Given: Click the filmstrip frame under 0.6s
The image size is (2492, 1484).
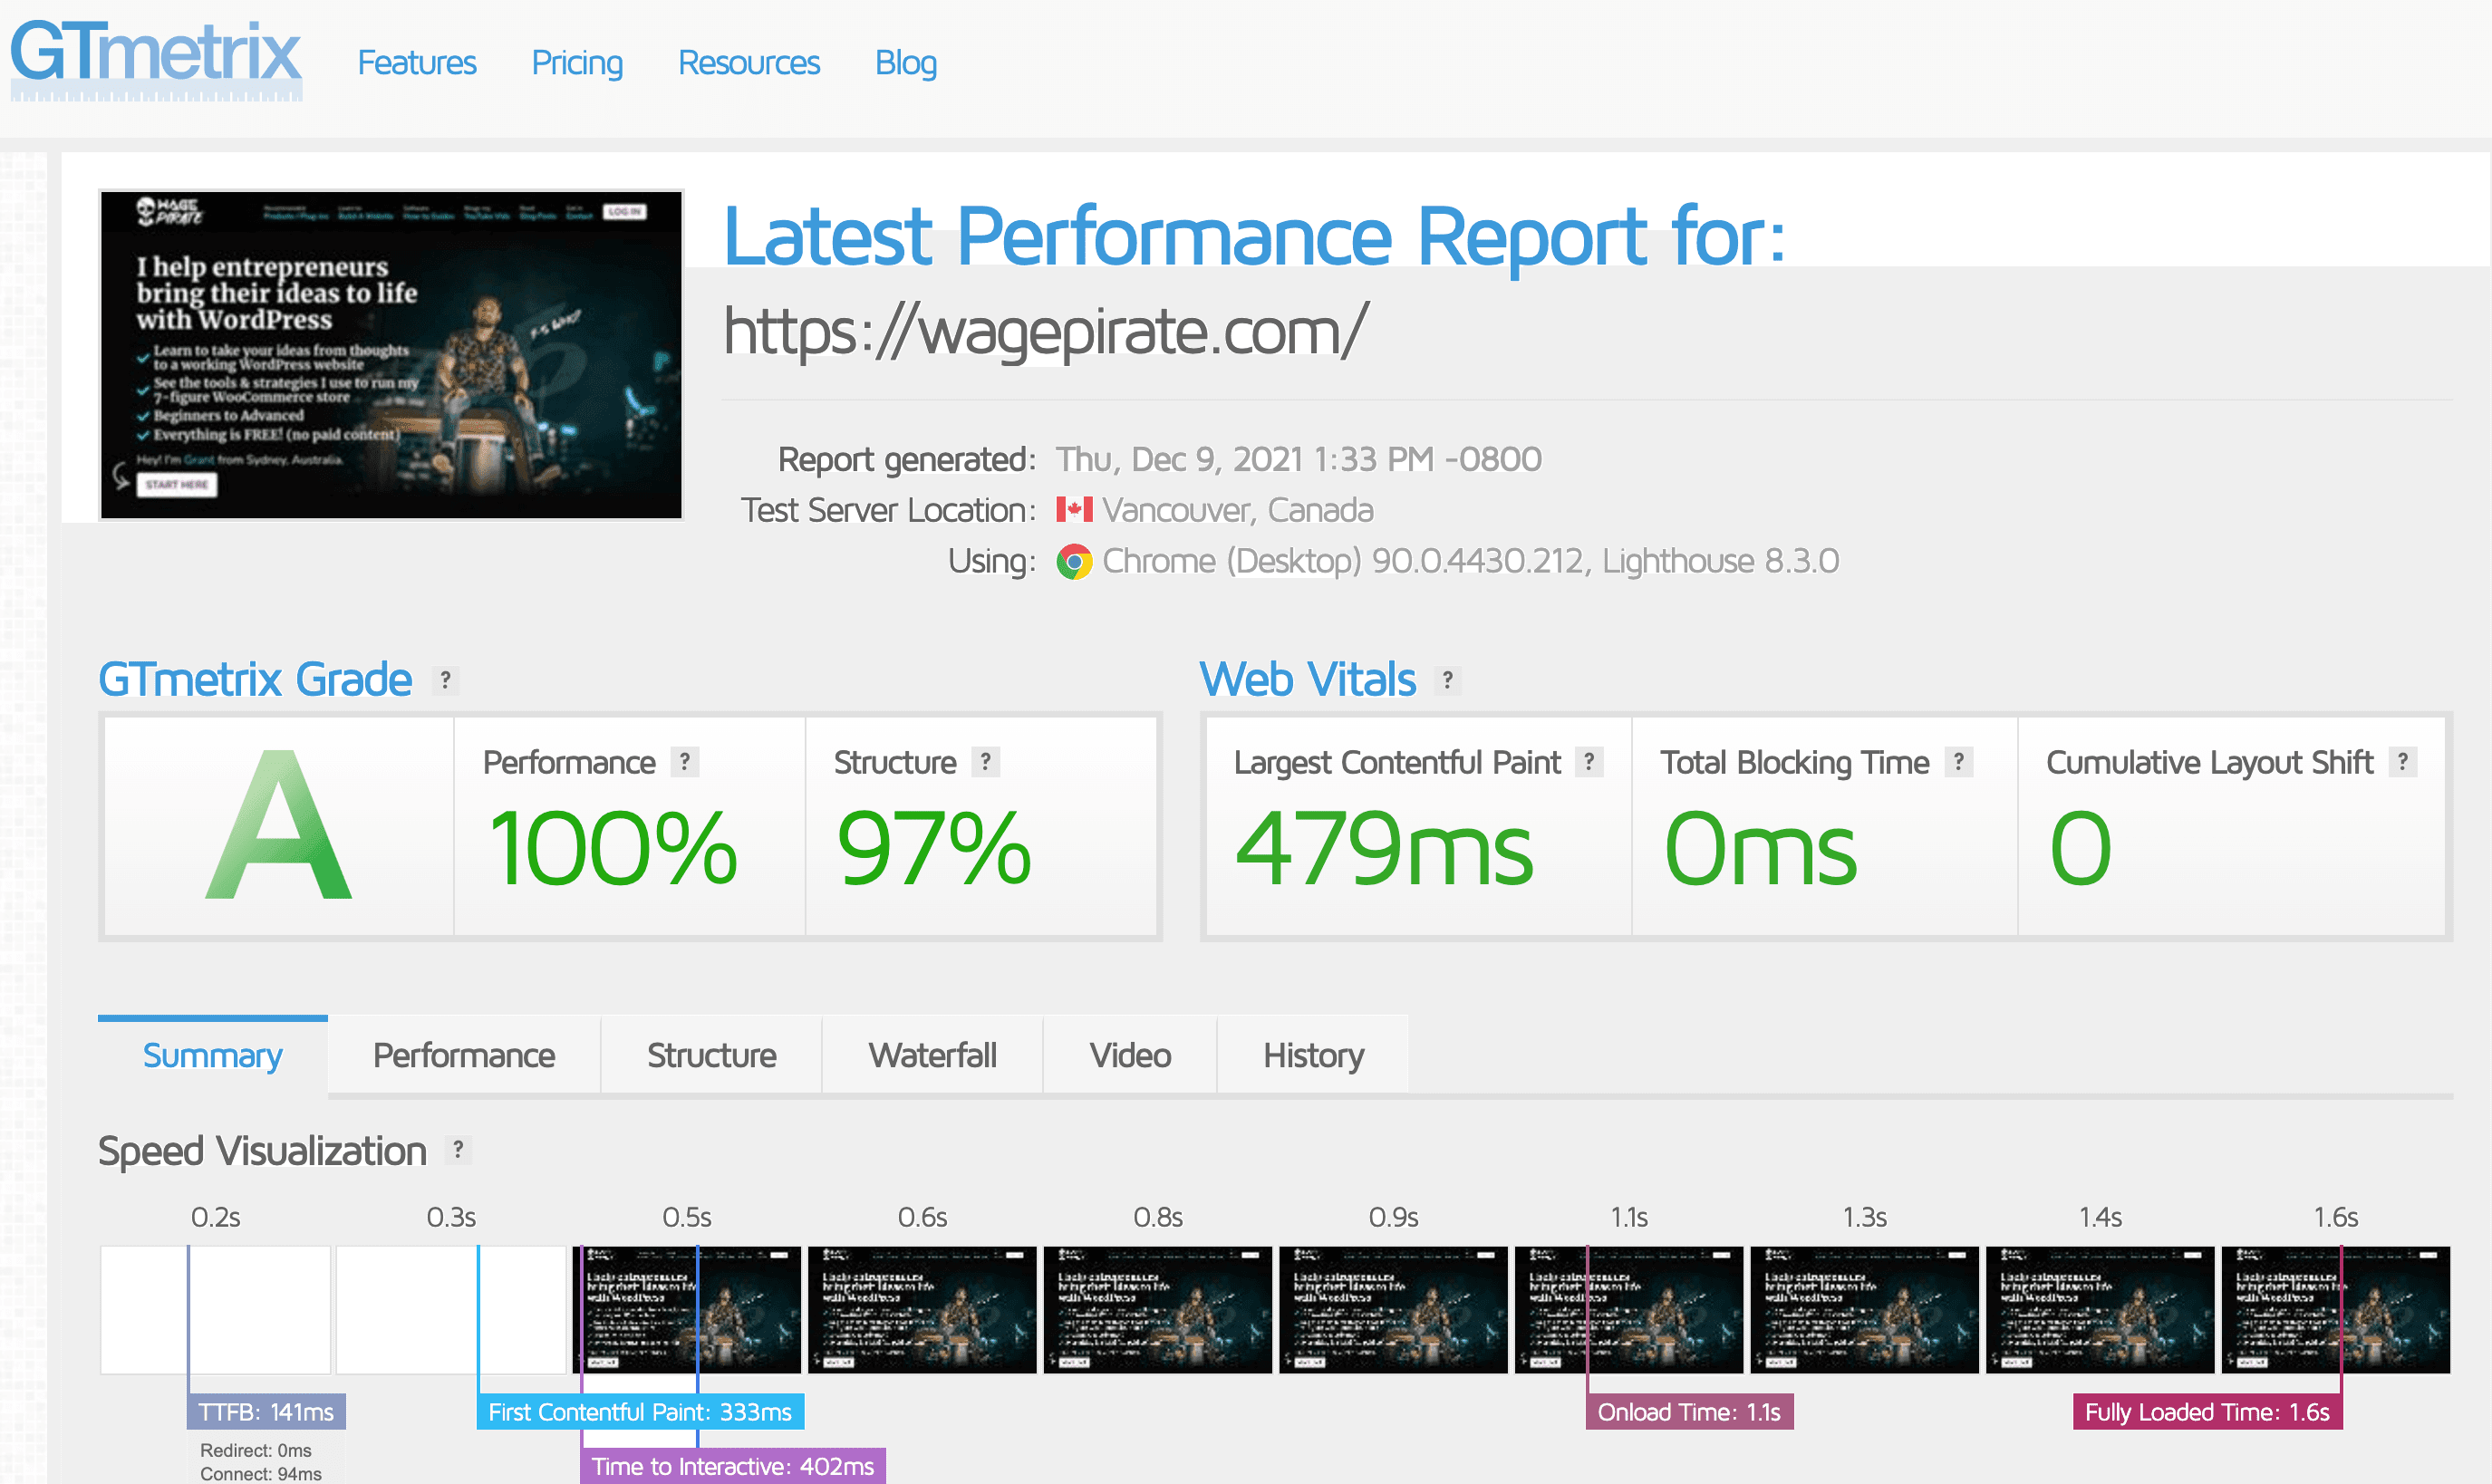Looking at the screenshot, I should (x=922, y=1310).
